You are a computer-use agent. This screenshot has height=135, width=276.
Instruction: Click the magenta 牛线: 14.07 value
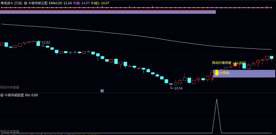coord(81,3)
